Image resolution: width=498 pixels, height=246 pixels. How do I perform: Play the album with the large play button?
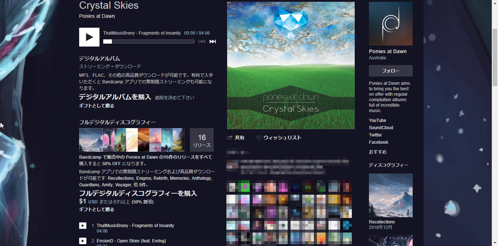point(89,37)
